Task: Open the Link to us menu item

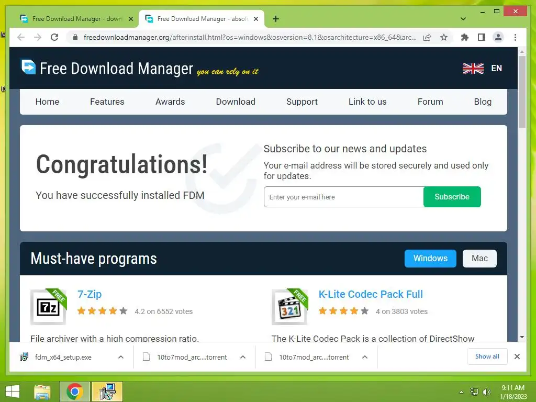Action: pos(367,102)
